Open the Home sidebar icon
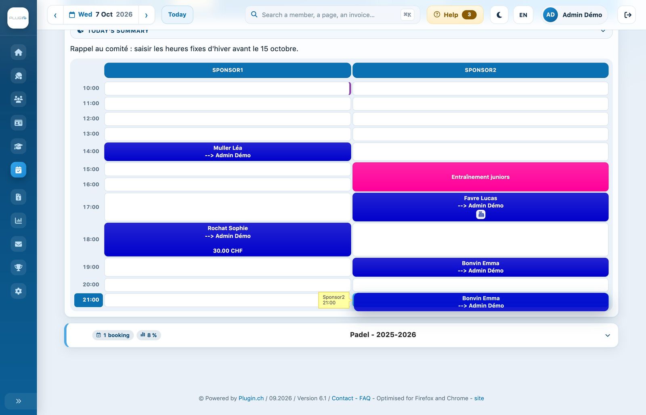 [x=19, y=52]
